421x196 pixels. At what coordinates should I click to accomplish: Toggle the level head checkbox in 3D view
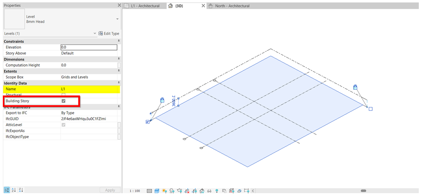[147, 121]
